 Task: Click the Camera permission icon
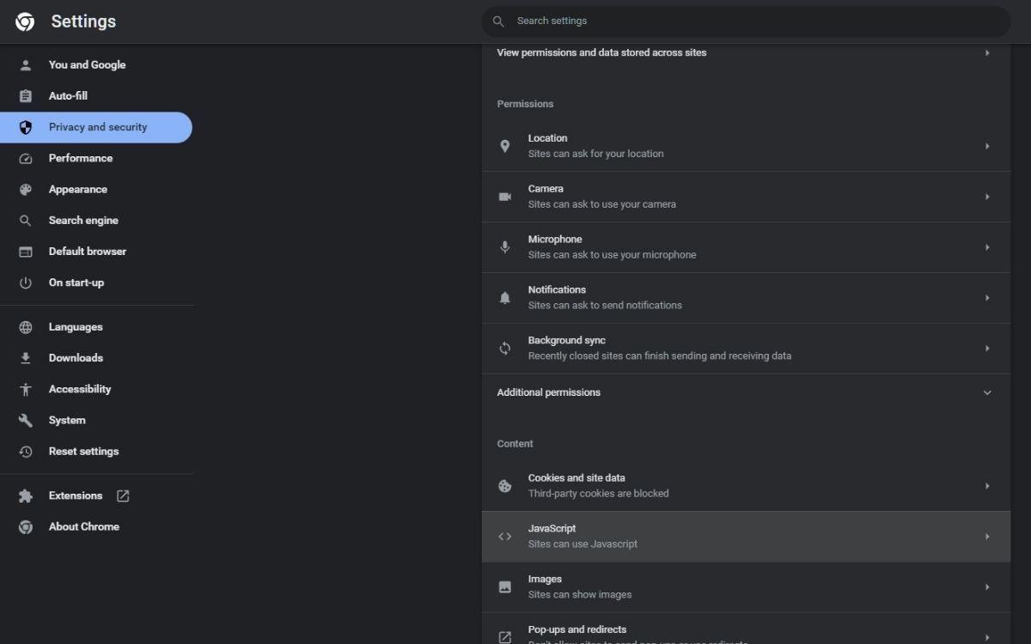[505, 197]
